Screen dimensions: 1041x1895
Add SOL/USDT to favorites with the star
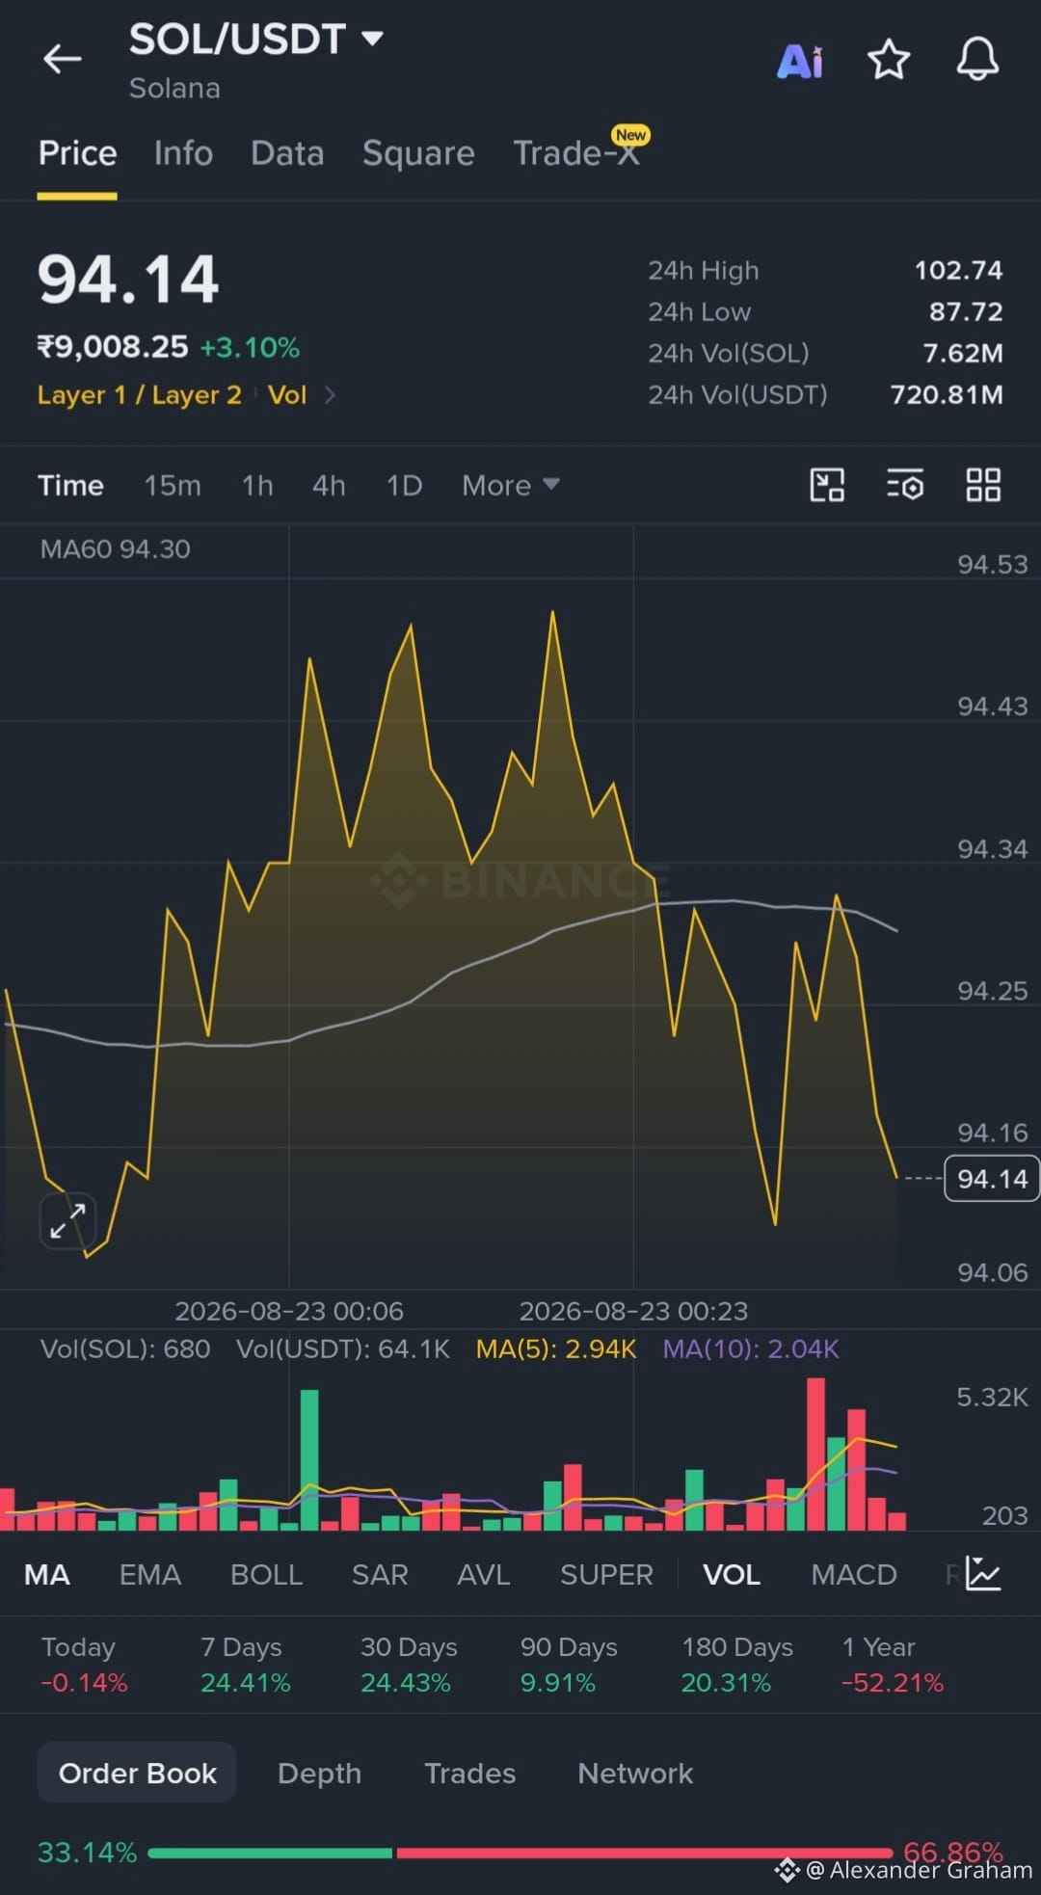[889, 60]
